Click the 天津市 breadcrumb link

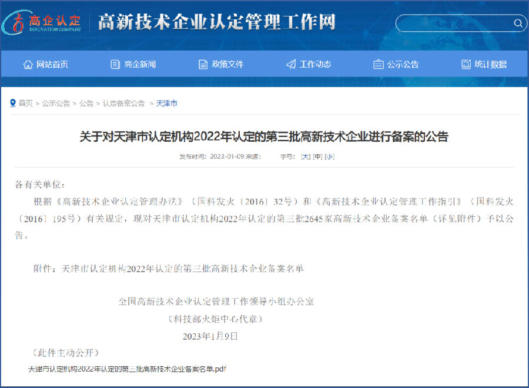(x=166, y=103)
